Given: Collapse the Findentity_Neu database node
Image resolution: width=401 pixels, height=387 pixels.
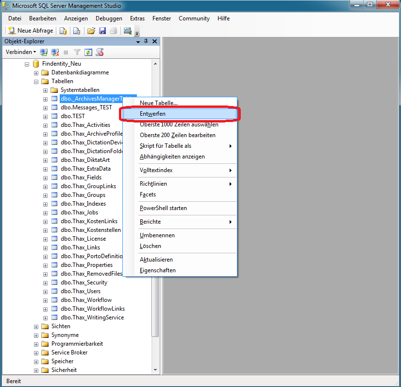Looking at the screenshot, I should coord(27,64).
